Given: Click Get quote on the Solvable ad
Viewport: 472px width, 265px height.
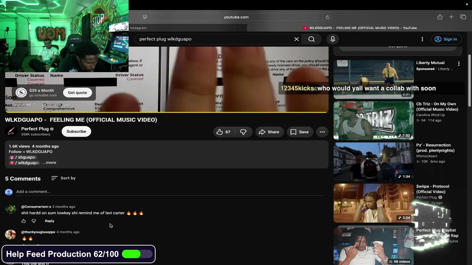Looking at the screenshot, I should click(x=77, y=93).
